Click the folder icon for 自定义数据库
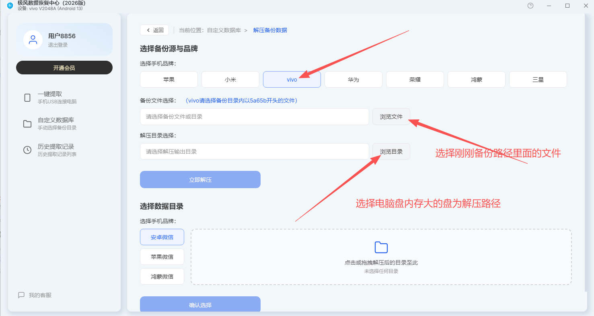The image size is (594, 316). tap(27, 124)
